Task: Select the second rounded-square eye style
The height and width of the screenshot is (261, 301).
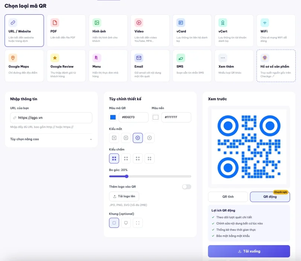Action: click(126, 138)
